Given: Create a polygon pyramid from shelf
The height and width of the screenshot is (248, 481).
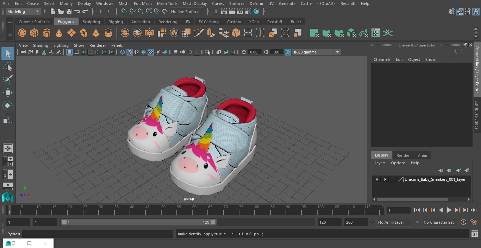Looking at the screenshot, I should point(96,33).
